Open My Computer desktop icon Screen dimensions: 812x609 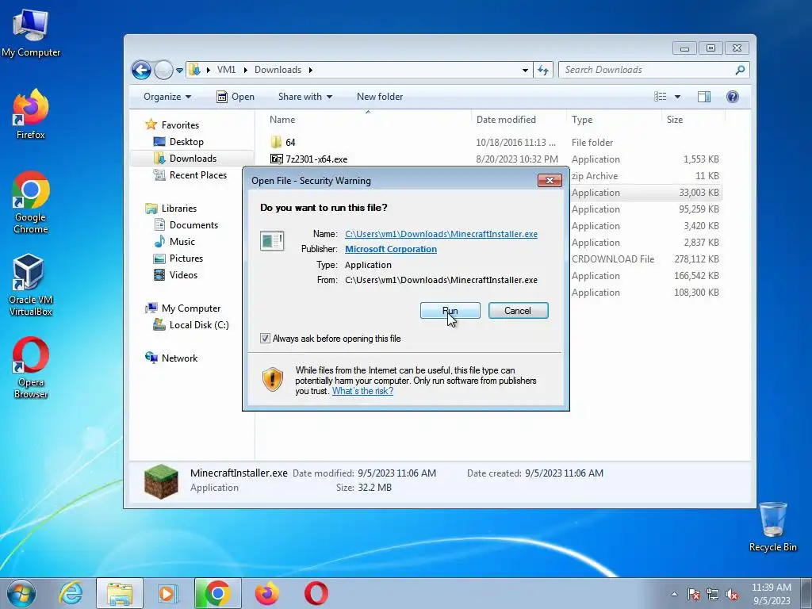[x=31, y=33]
